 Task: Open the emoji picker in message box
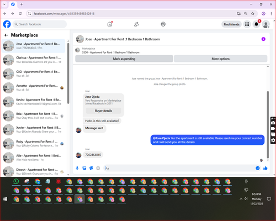pos(258,168)
